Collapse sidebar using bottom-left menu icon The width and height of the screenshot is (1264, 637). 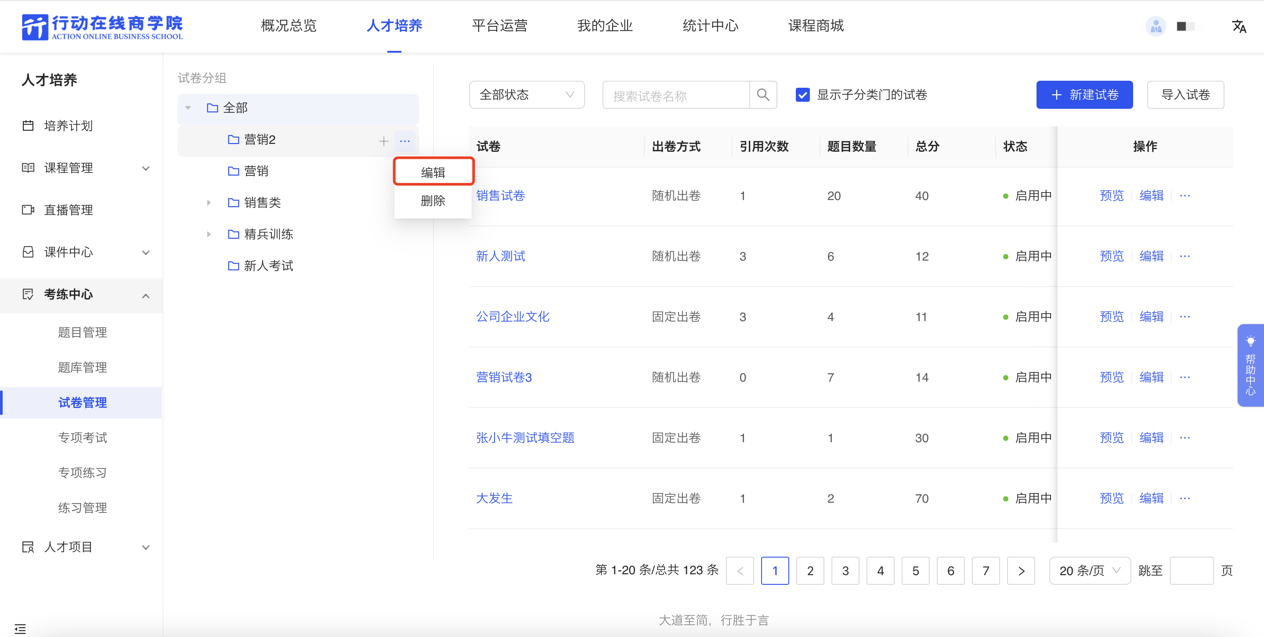click(20, 629)
